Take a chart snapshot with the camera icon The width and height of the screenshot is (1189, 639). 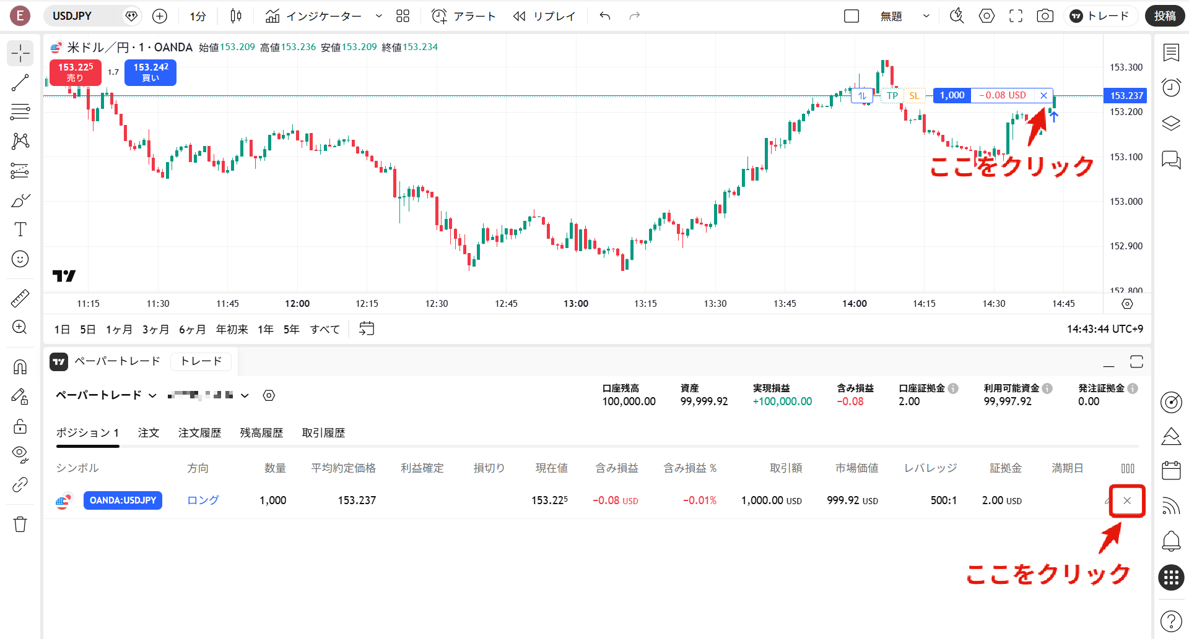[x=1045, y=16]
